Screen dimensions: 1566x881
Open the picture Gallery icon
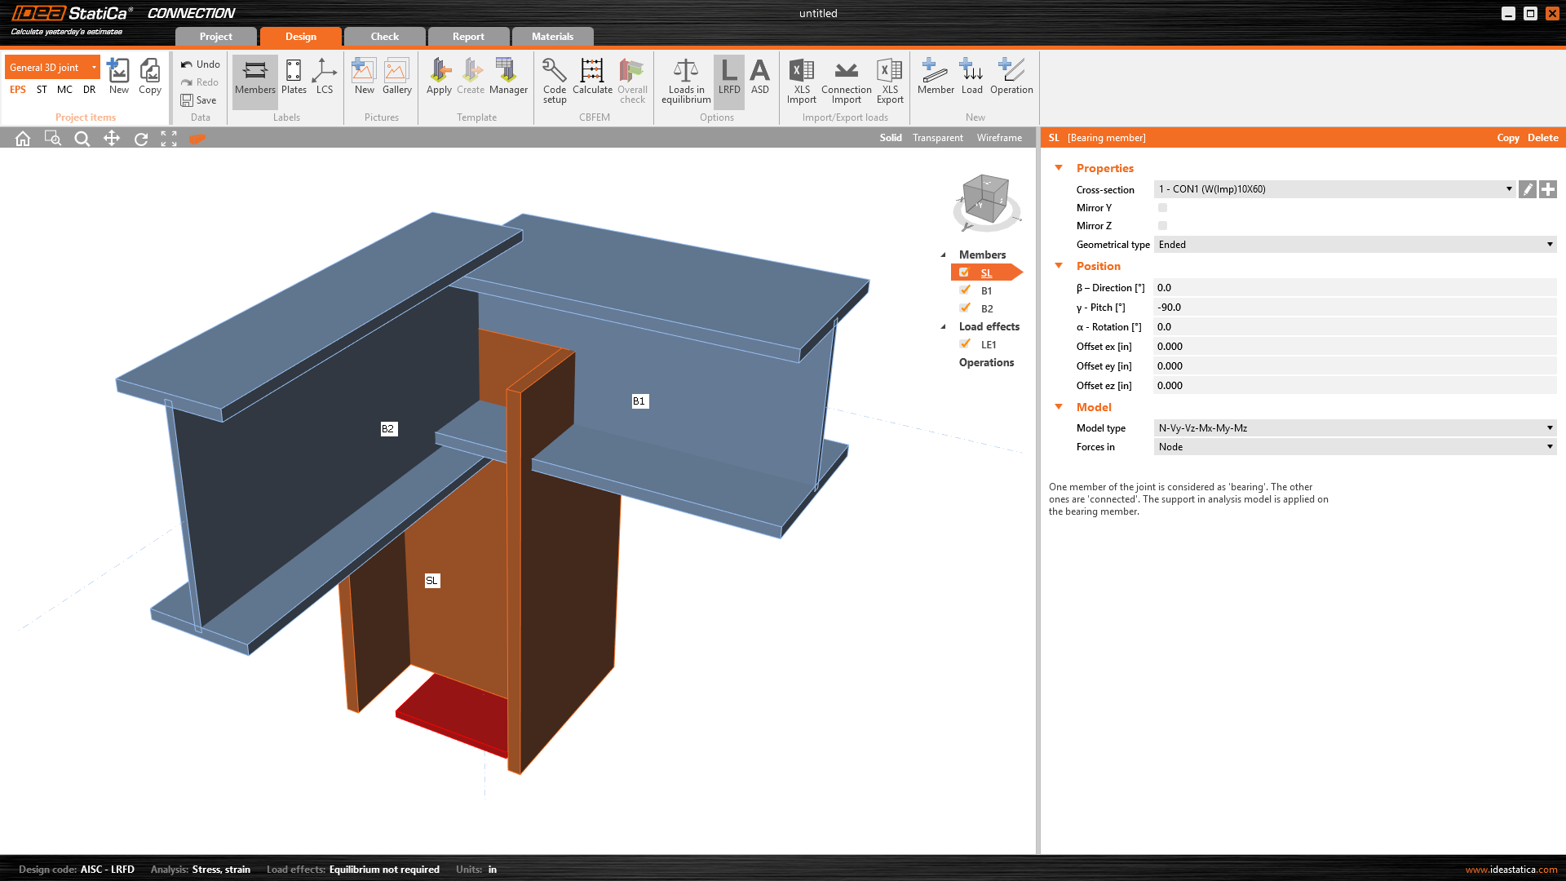tap(396, 73)
